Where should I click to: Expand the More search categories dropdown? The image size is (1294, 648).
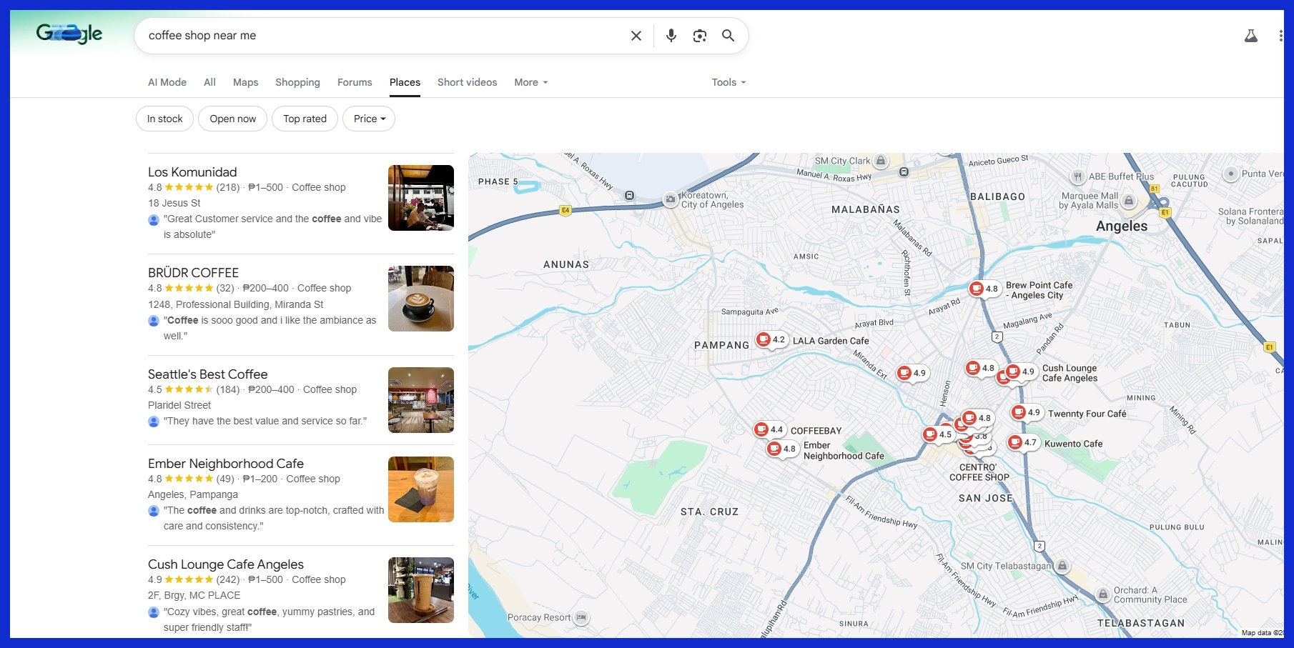530,82
